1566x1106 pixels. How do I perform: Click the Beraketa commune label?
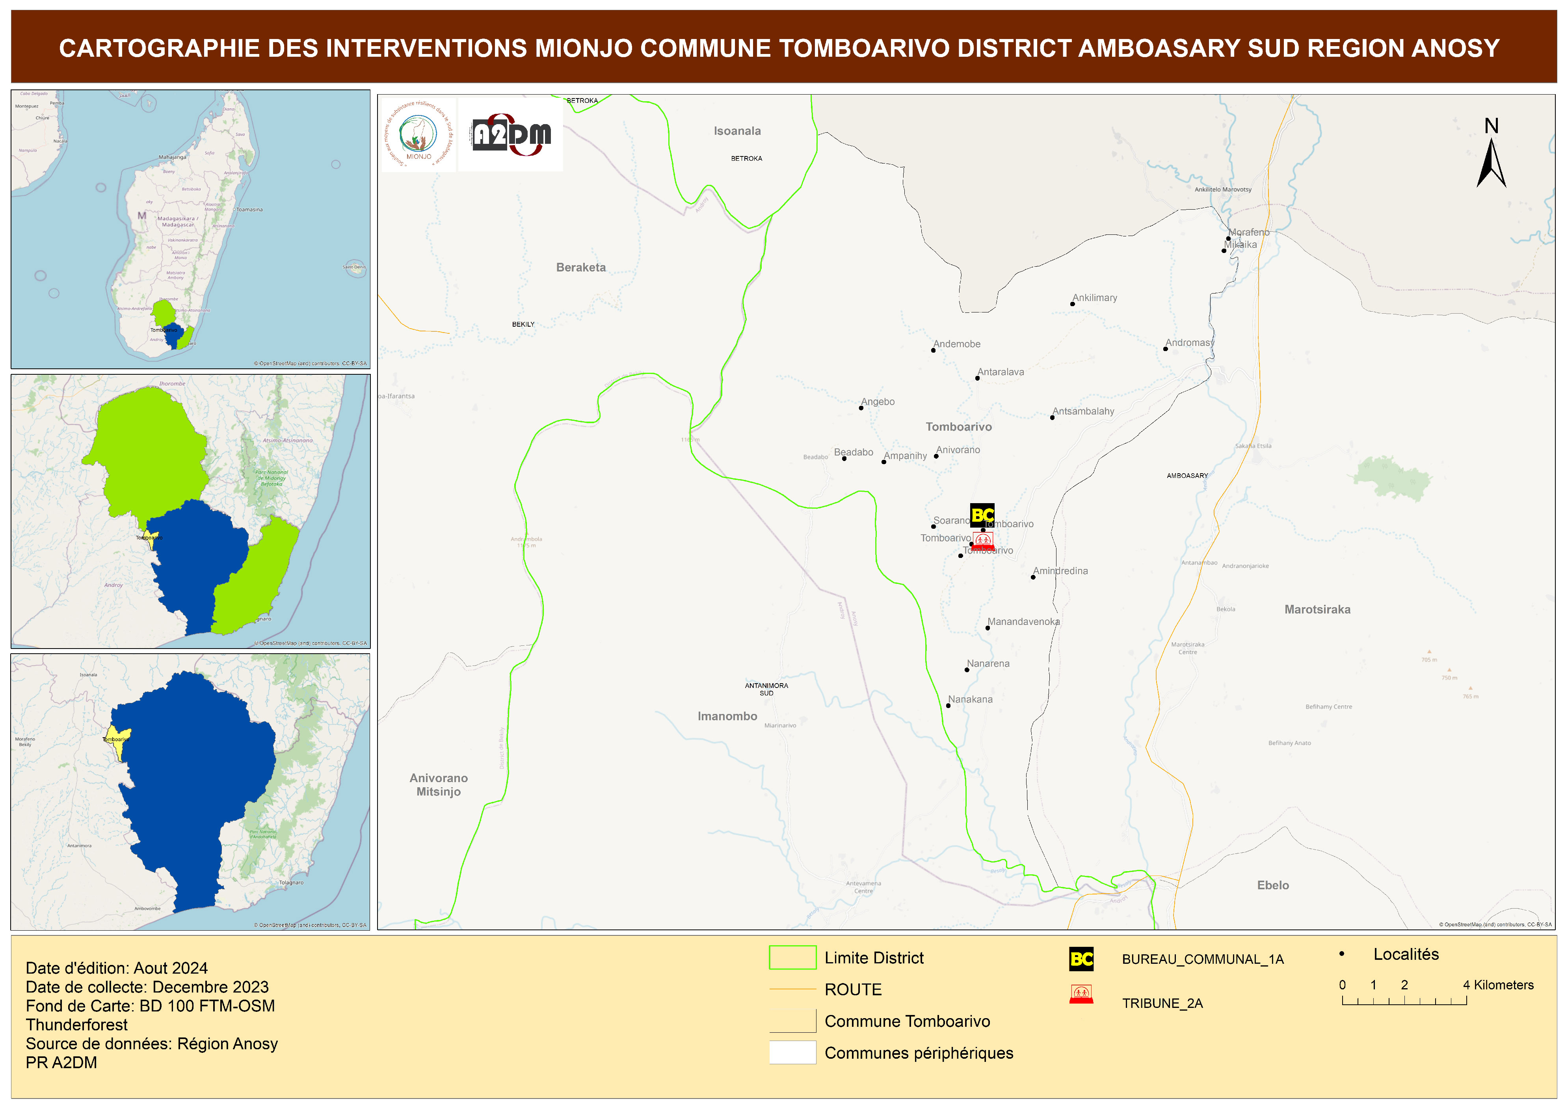point(580,267)
